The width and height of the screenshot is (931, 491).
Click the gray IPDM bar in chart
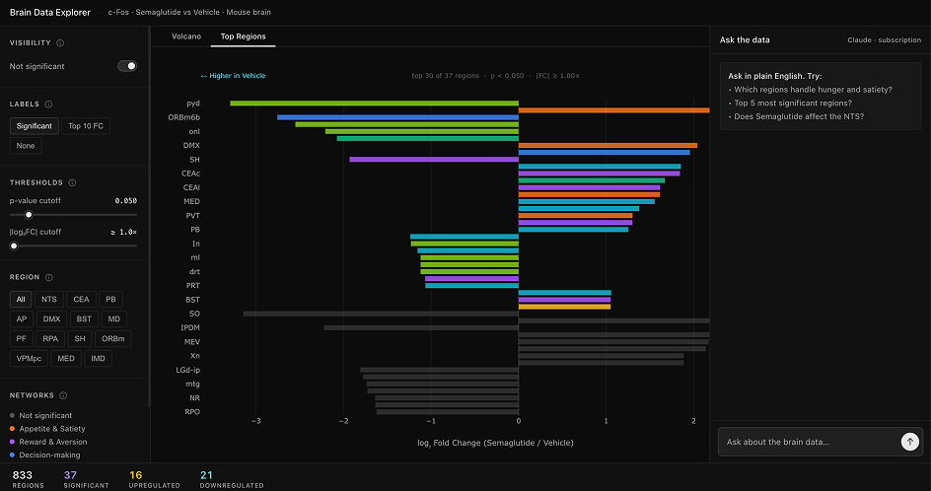(421, 327)
